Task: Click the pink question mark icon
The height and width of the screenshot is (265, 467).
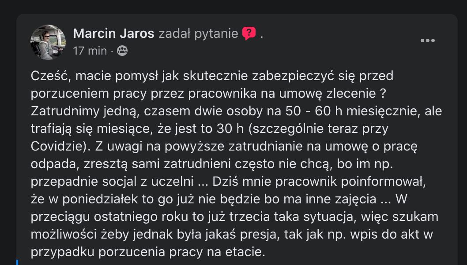Action: click(x=249, y=33)
